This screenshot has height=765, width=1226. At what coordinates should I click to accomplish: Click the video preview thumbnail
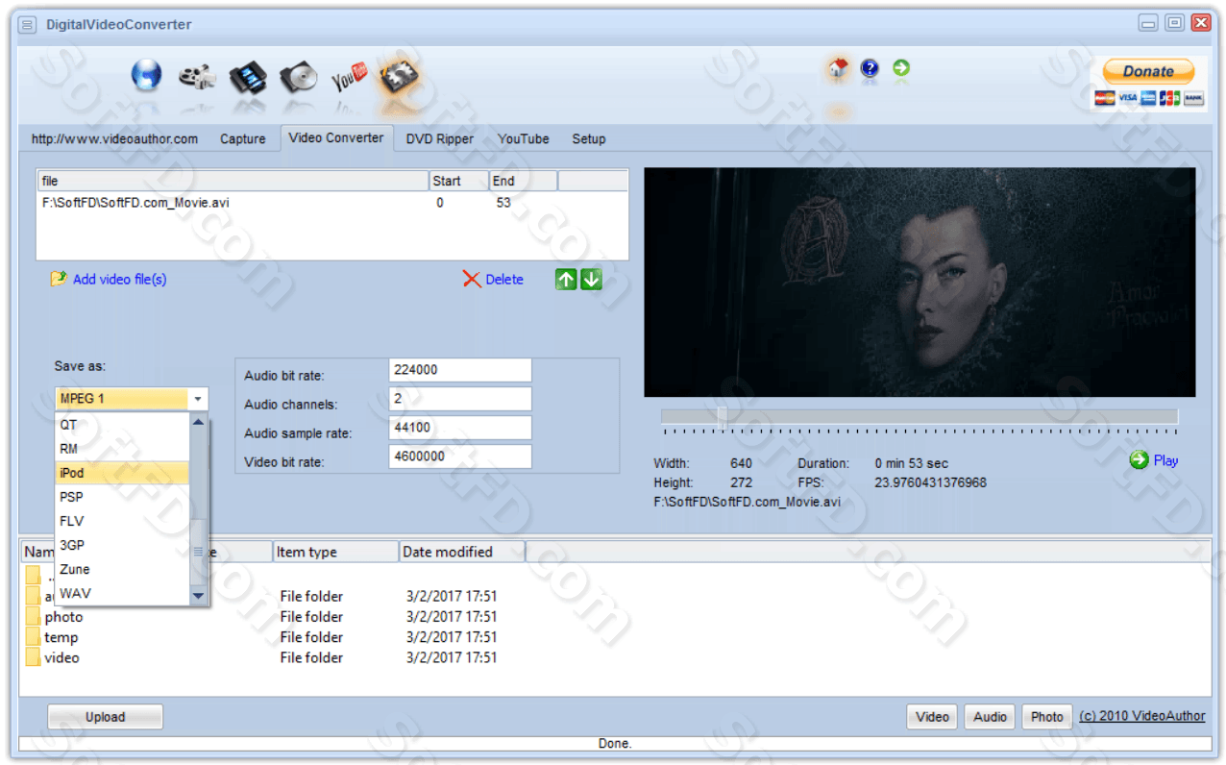pos(919,283)
